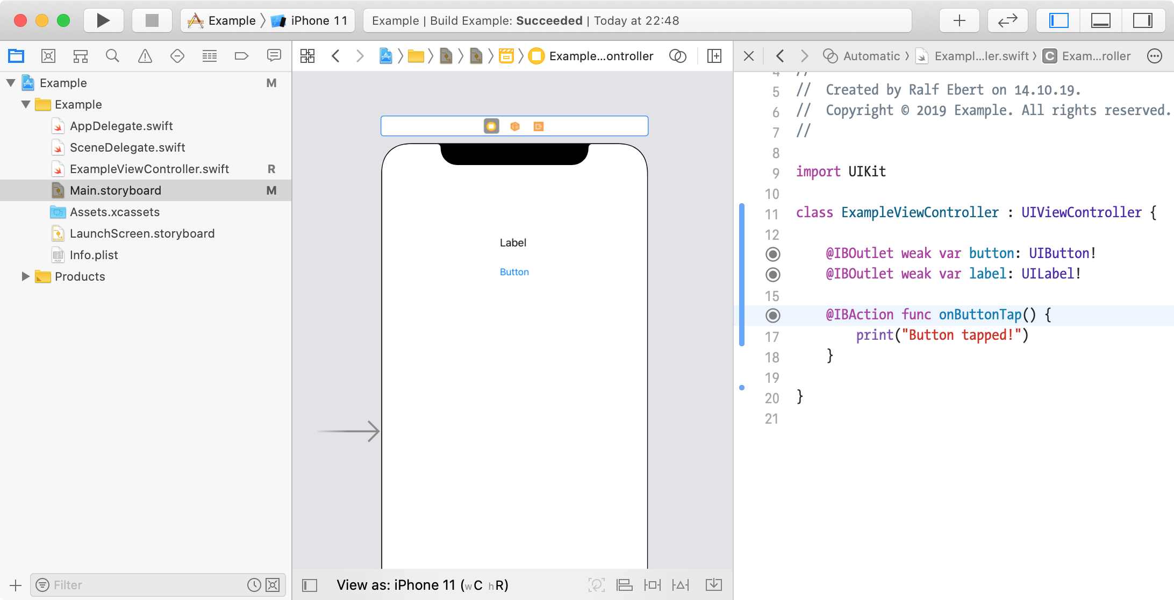Select Main.storyboard file
This screenshot has height=600, width=1174.
(x=146, y=190)
